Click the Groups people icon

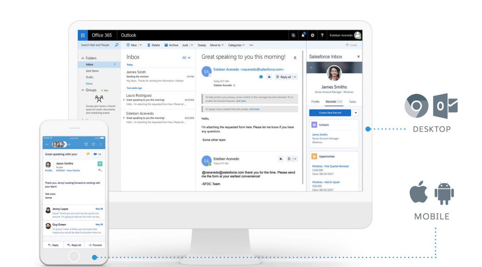click(99, 99)
